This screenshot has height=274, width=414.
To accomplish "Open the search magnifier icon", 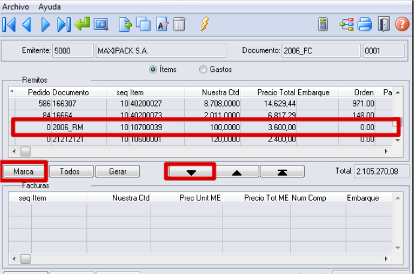I will (101, 25).
